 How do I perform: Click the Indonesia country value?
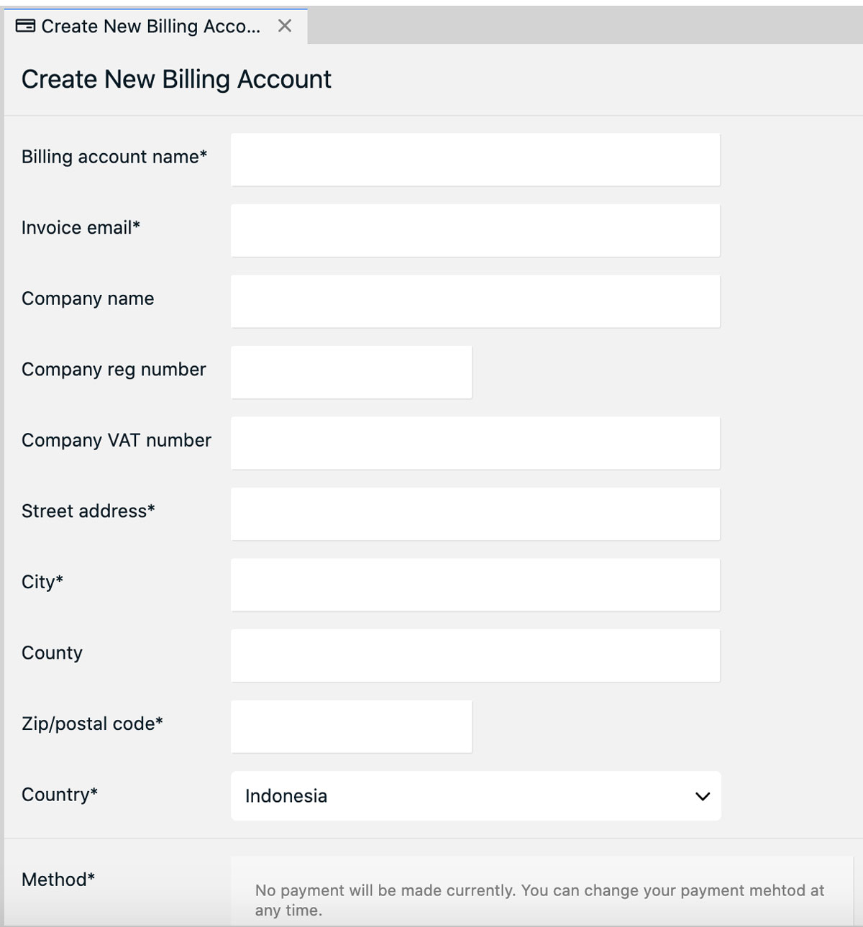click(x=286, y=796)
